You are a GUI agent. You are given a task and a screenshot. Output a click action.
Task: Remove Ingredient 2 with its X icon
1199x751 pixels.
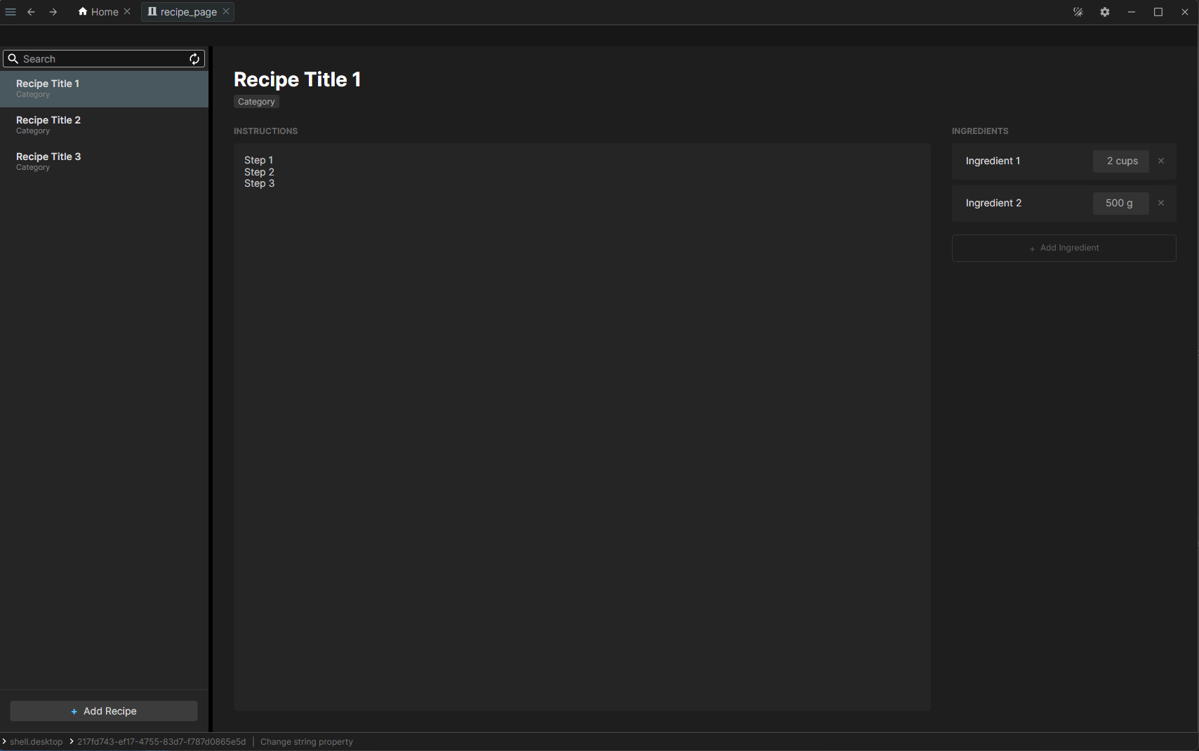(x=1161, y=203)
